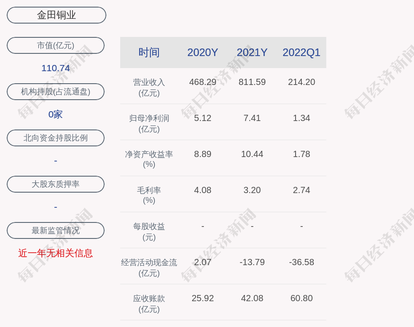Select the 最新监管情况 pill
This screenshot has height=327, width=414.
pos(56,230)
